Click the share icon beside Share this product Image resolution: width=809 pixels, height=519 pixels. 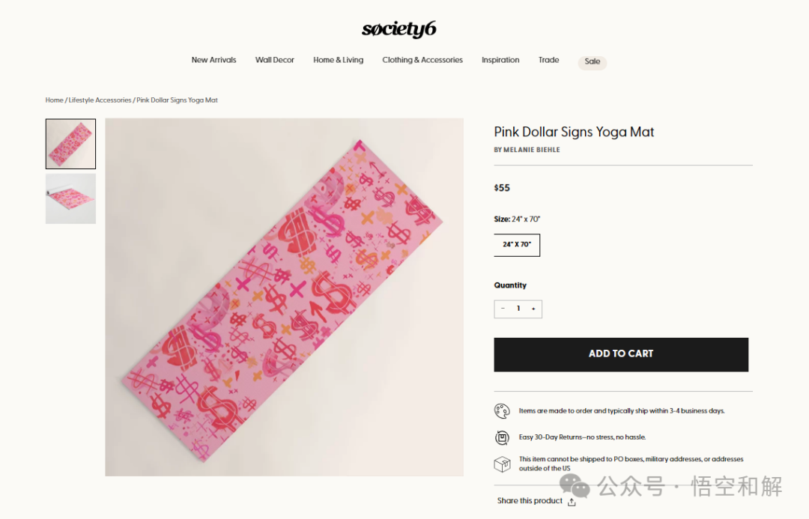[x=572, y=501]
